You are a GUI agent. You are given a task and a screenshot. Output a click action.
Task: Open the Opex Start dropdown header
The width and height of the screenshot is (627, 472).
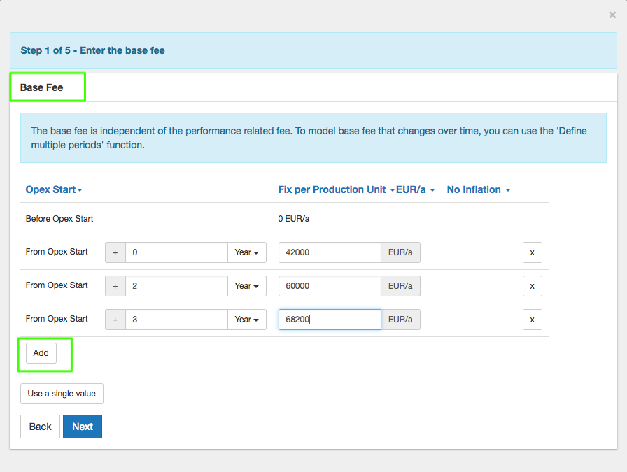54,189
